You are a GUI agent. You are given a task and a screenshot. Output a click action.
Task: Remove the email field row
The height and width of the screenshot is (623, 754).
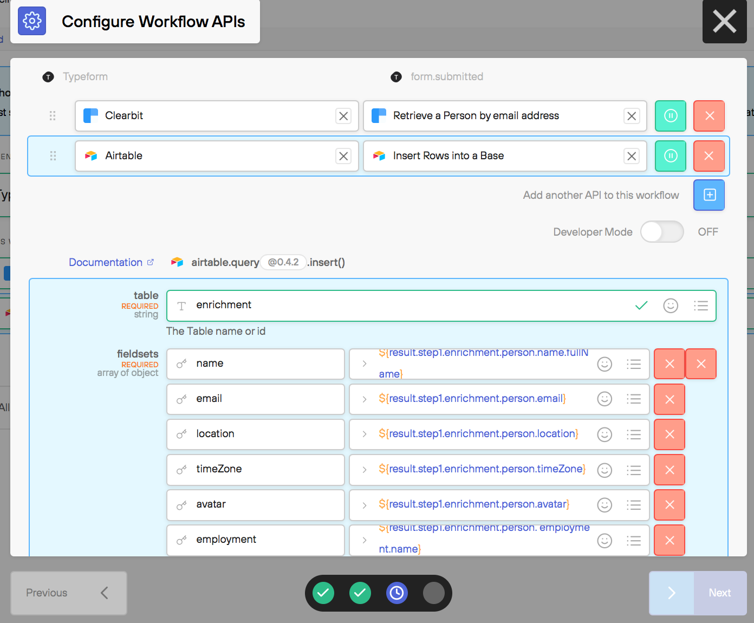669,399
